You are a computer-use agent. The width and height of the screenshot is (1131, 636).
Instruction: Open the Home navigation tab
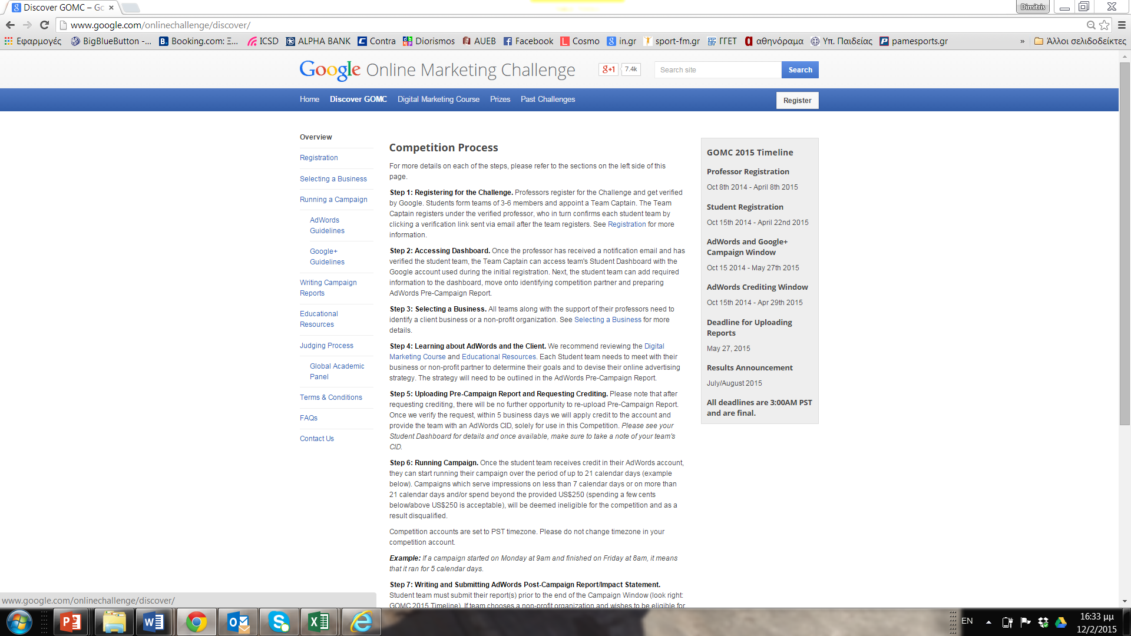click(x=309, y=100)
